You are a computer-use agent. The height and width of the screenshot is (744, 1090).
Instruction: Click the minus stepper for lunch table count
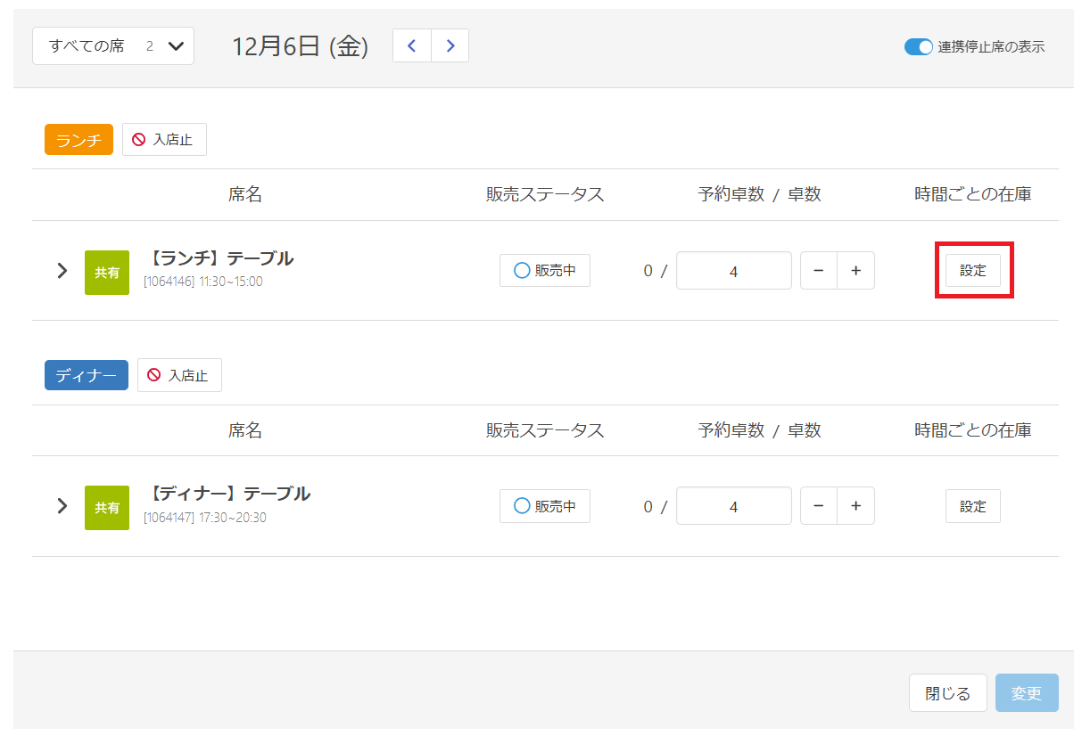tap(818, 270)
